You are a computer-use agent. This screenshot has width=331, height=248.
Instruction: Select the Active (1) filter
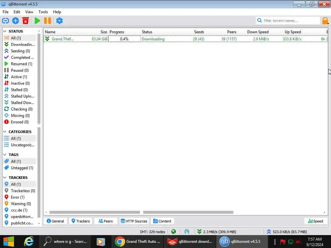[20, 77]
